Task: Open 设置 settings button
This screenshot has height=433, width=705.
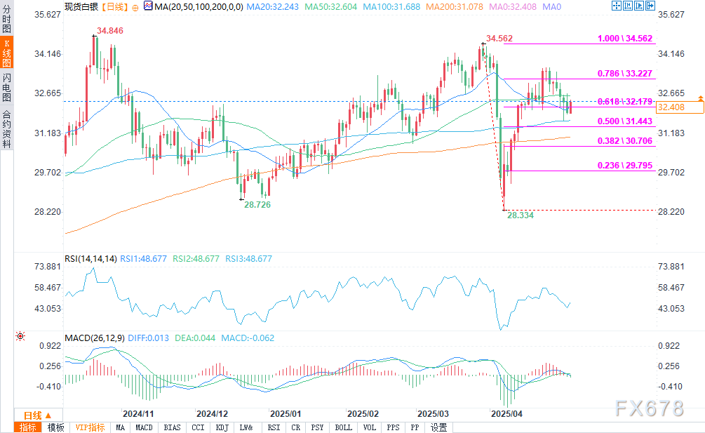Action: tap(438, 427)
